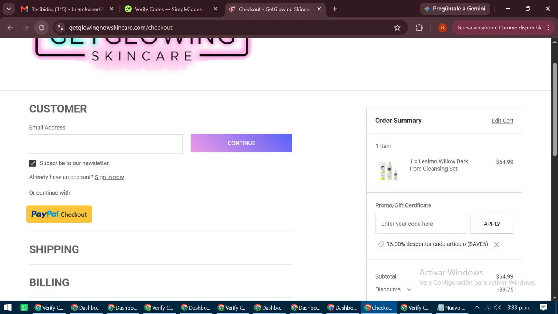This screenshot has width=558, height=314.
Task: Open site information icon in address bar
Action: tap(60, 28)
